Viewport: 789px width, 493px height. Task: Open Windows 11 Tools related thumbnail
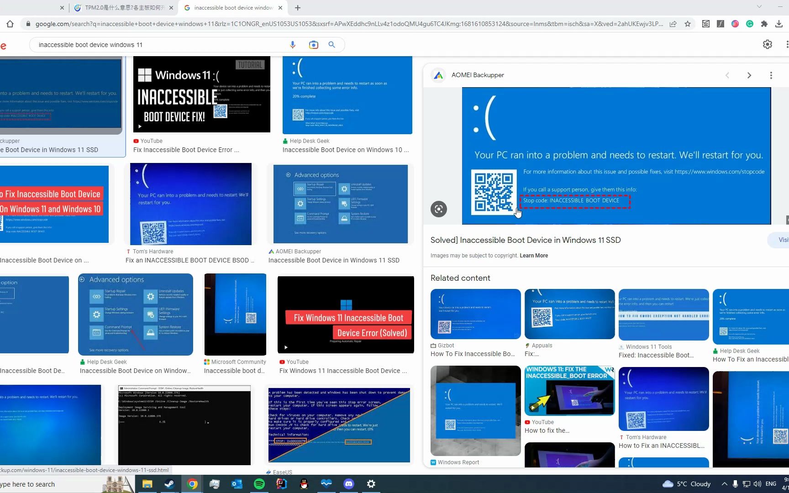[x=663, y=315]
